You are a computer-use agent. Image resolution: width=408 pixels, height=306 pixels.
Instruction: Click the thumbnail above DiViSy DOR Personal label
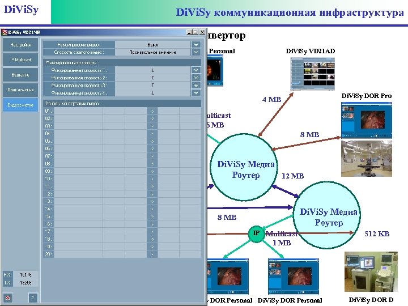[294, 277]
